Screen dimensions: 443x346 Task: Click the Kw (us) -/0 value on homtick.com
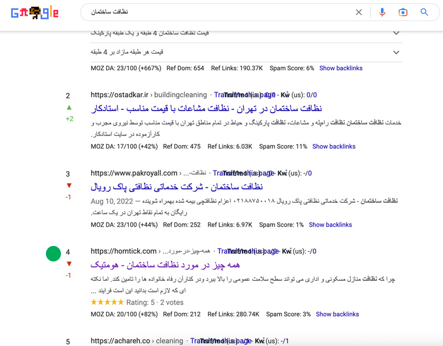(x=312, y=251)
